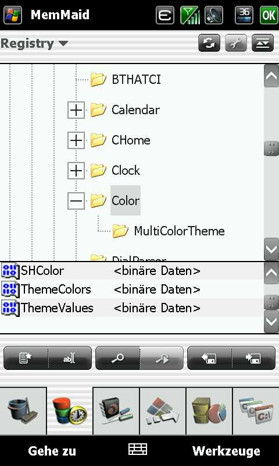Click the magnifier search icon

tap(117, 358)
